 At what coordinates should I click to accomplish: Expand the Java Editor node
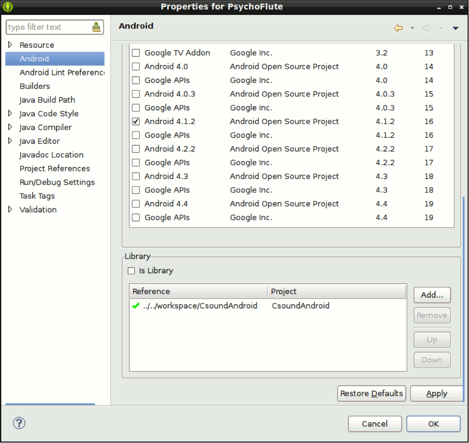coord(10,141)
